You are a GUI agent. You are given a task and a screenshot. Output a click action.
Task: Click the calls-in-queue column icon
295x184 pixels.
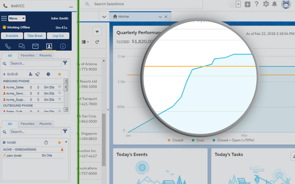coord(38,74)
